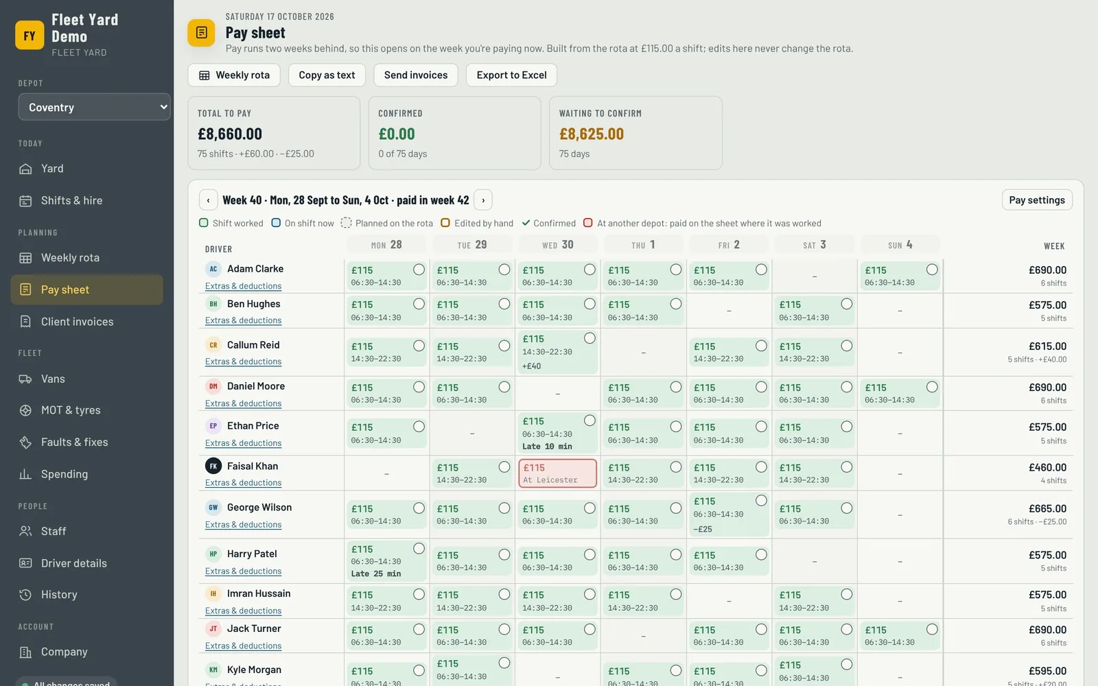Image resolution: width=1098 pixels, height=686 pixels.
Task: Click Faisal Khan's red At Leicester cell
Action: click(557, 473)
